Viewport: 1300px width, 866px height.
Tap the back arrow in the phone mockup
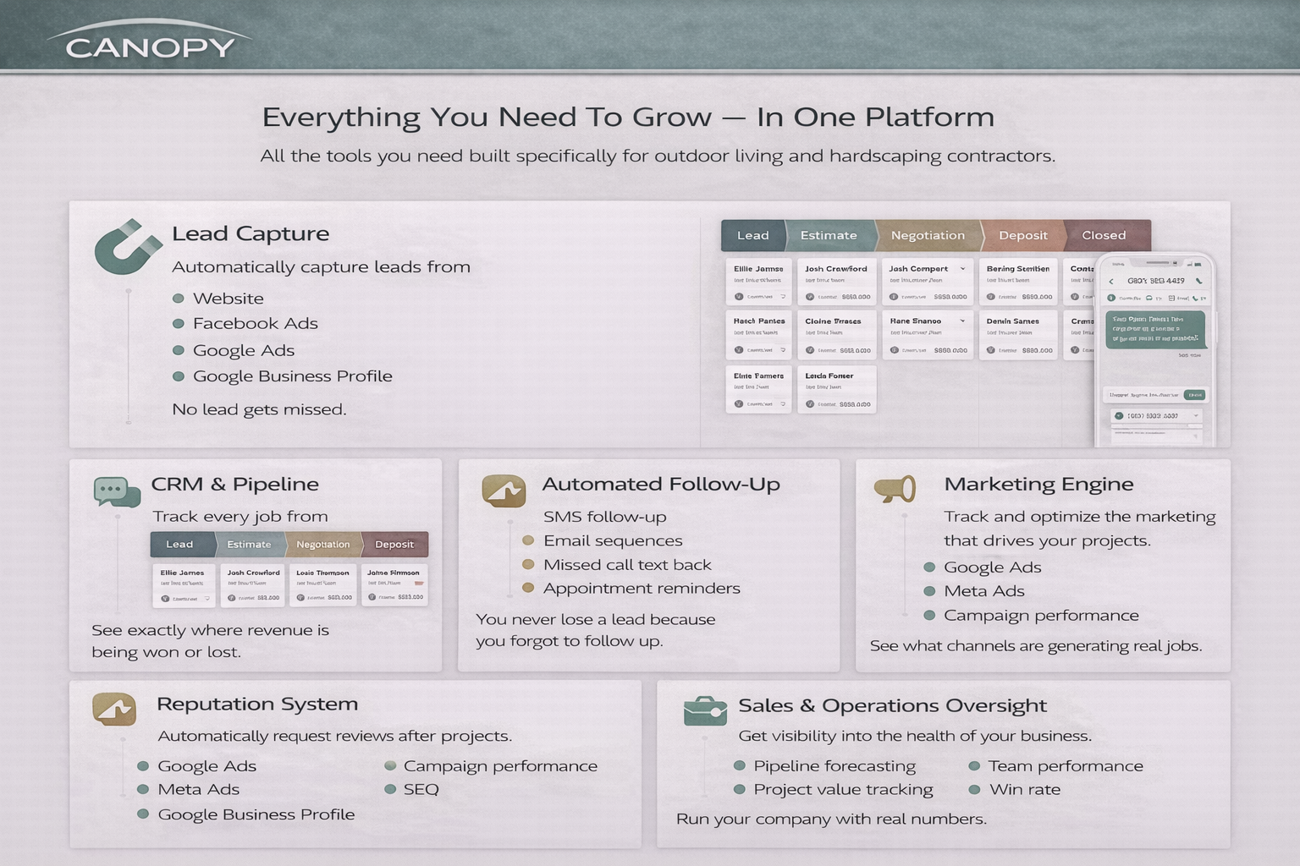coord(1111,282)
